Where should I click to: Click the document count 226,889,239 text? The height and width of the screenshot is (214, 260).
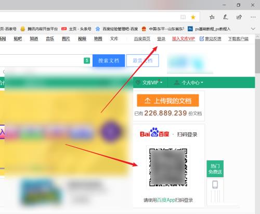(x=165, y=113)
